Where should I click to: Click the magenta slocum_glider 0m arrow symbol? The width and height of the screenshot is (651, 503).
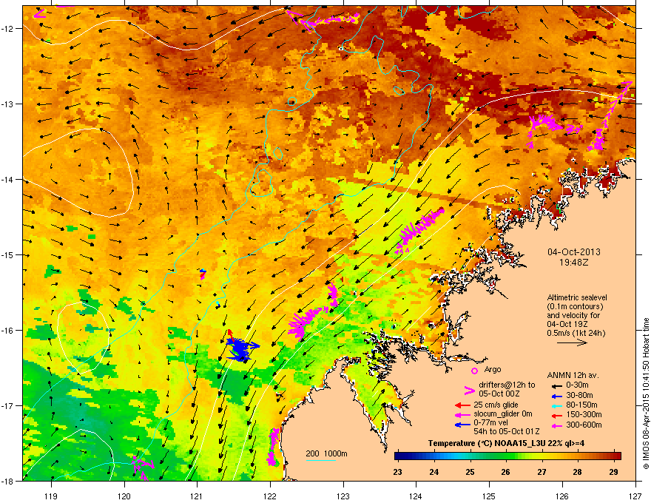462,414
